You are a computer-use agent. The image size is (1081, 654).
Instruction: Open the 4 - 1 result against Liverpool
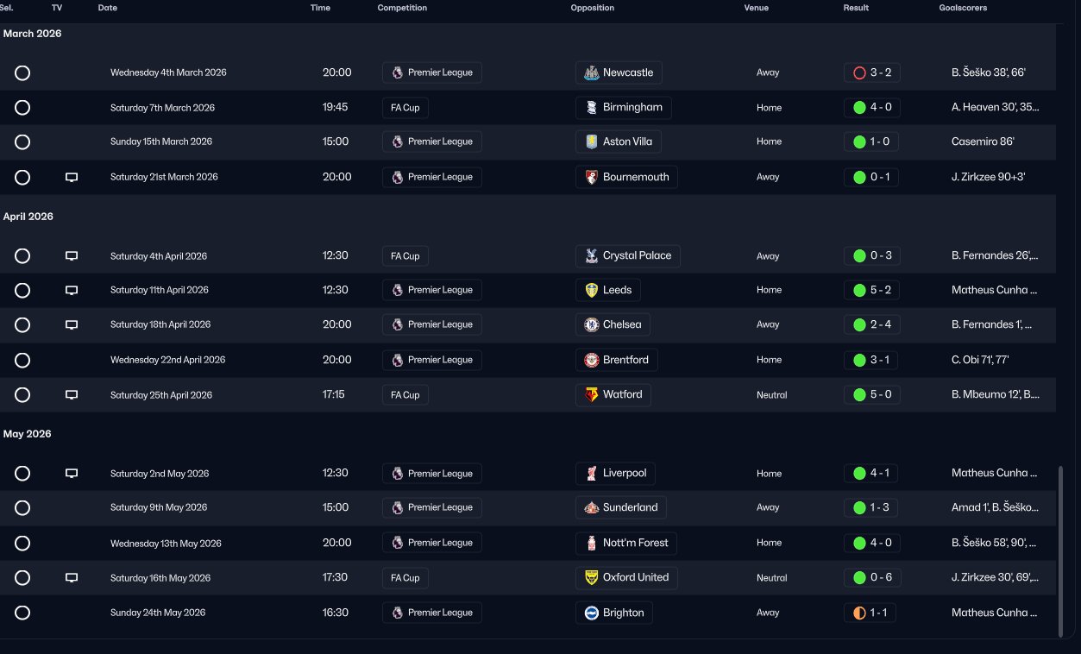point(871,473)
